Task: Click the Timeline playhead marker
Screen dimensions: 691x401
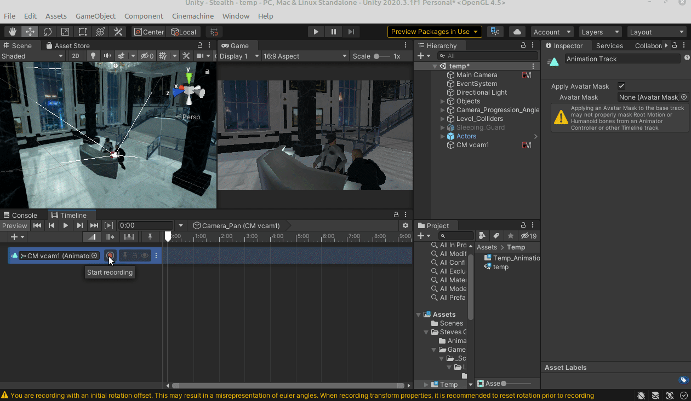Action: tap(168, 236)
